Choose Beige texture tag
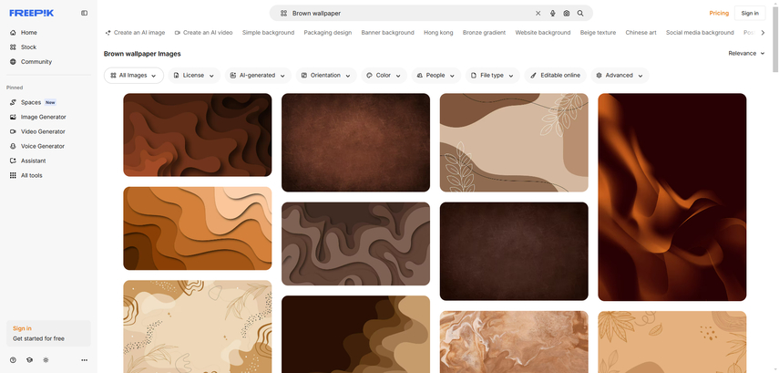 (x=598, y=33)
